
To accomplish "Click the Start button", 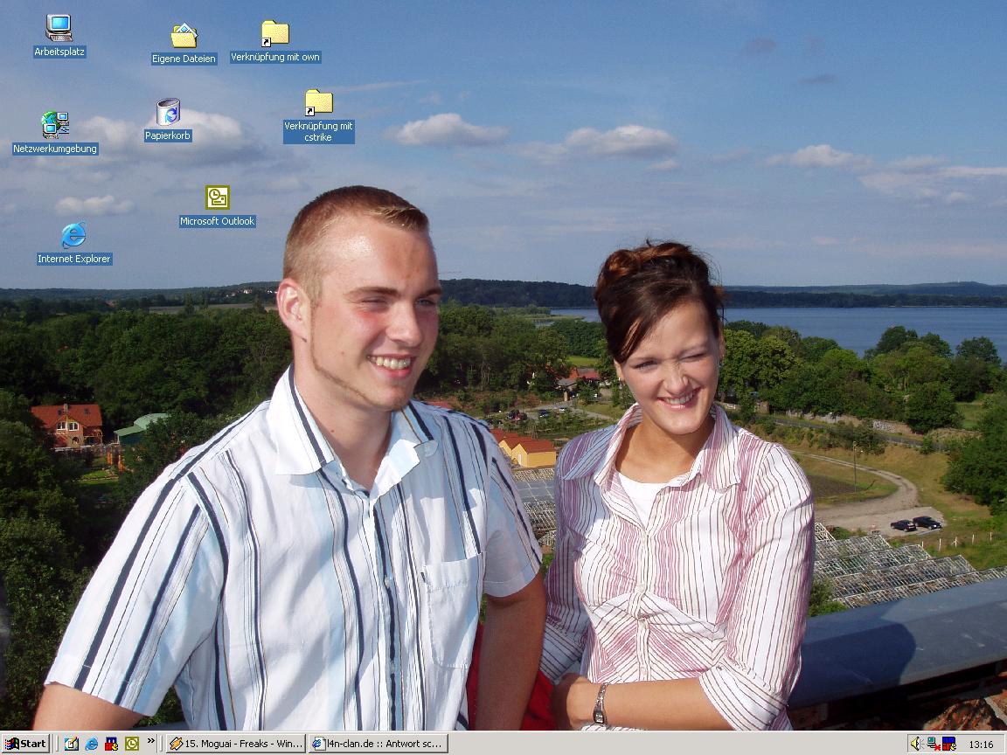I will pyautogui.click(x=25, y=744).
